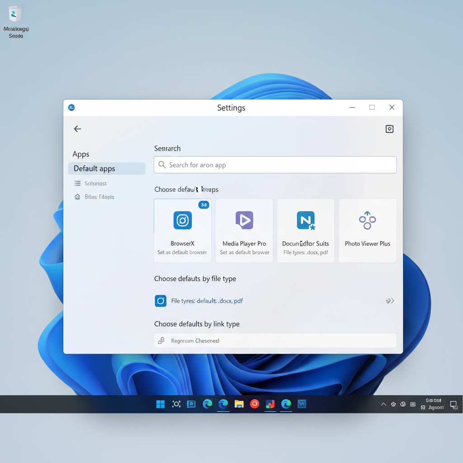Click the BrowserX blue camera-style icon
This screenshot has width=463, height=463.
click(x=183, y=220)
